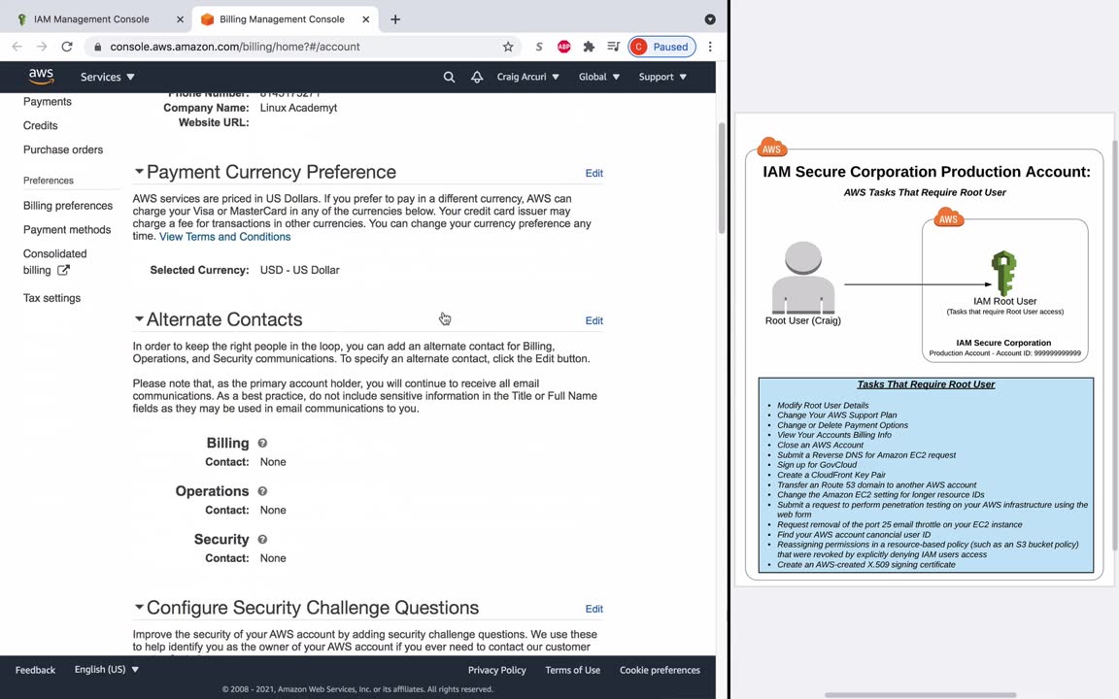Click the 'Linux Academyt' company name value
This screenshot has width=1119, height=699.
click(298, 108)
